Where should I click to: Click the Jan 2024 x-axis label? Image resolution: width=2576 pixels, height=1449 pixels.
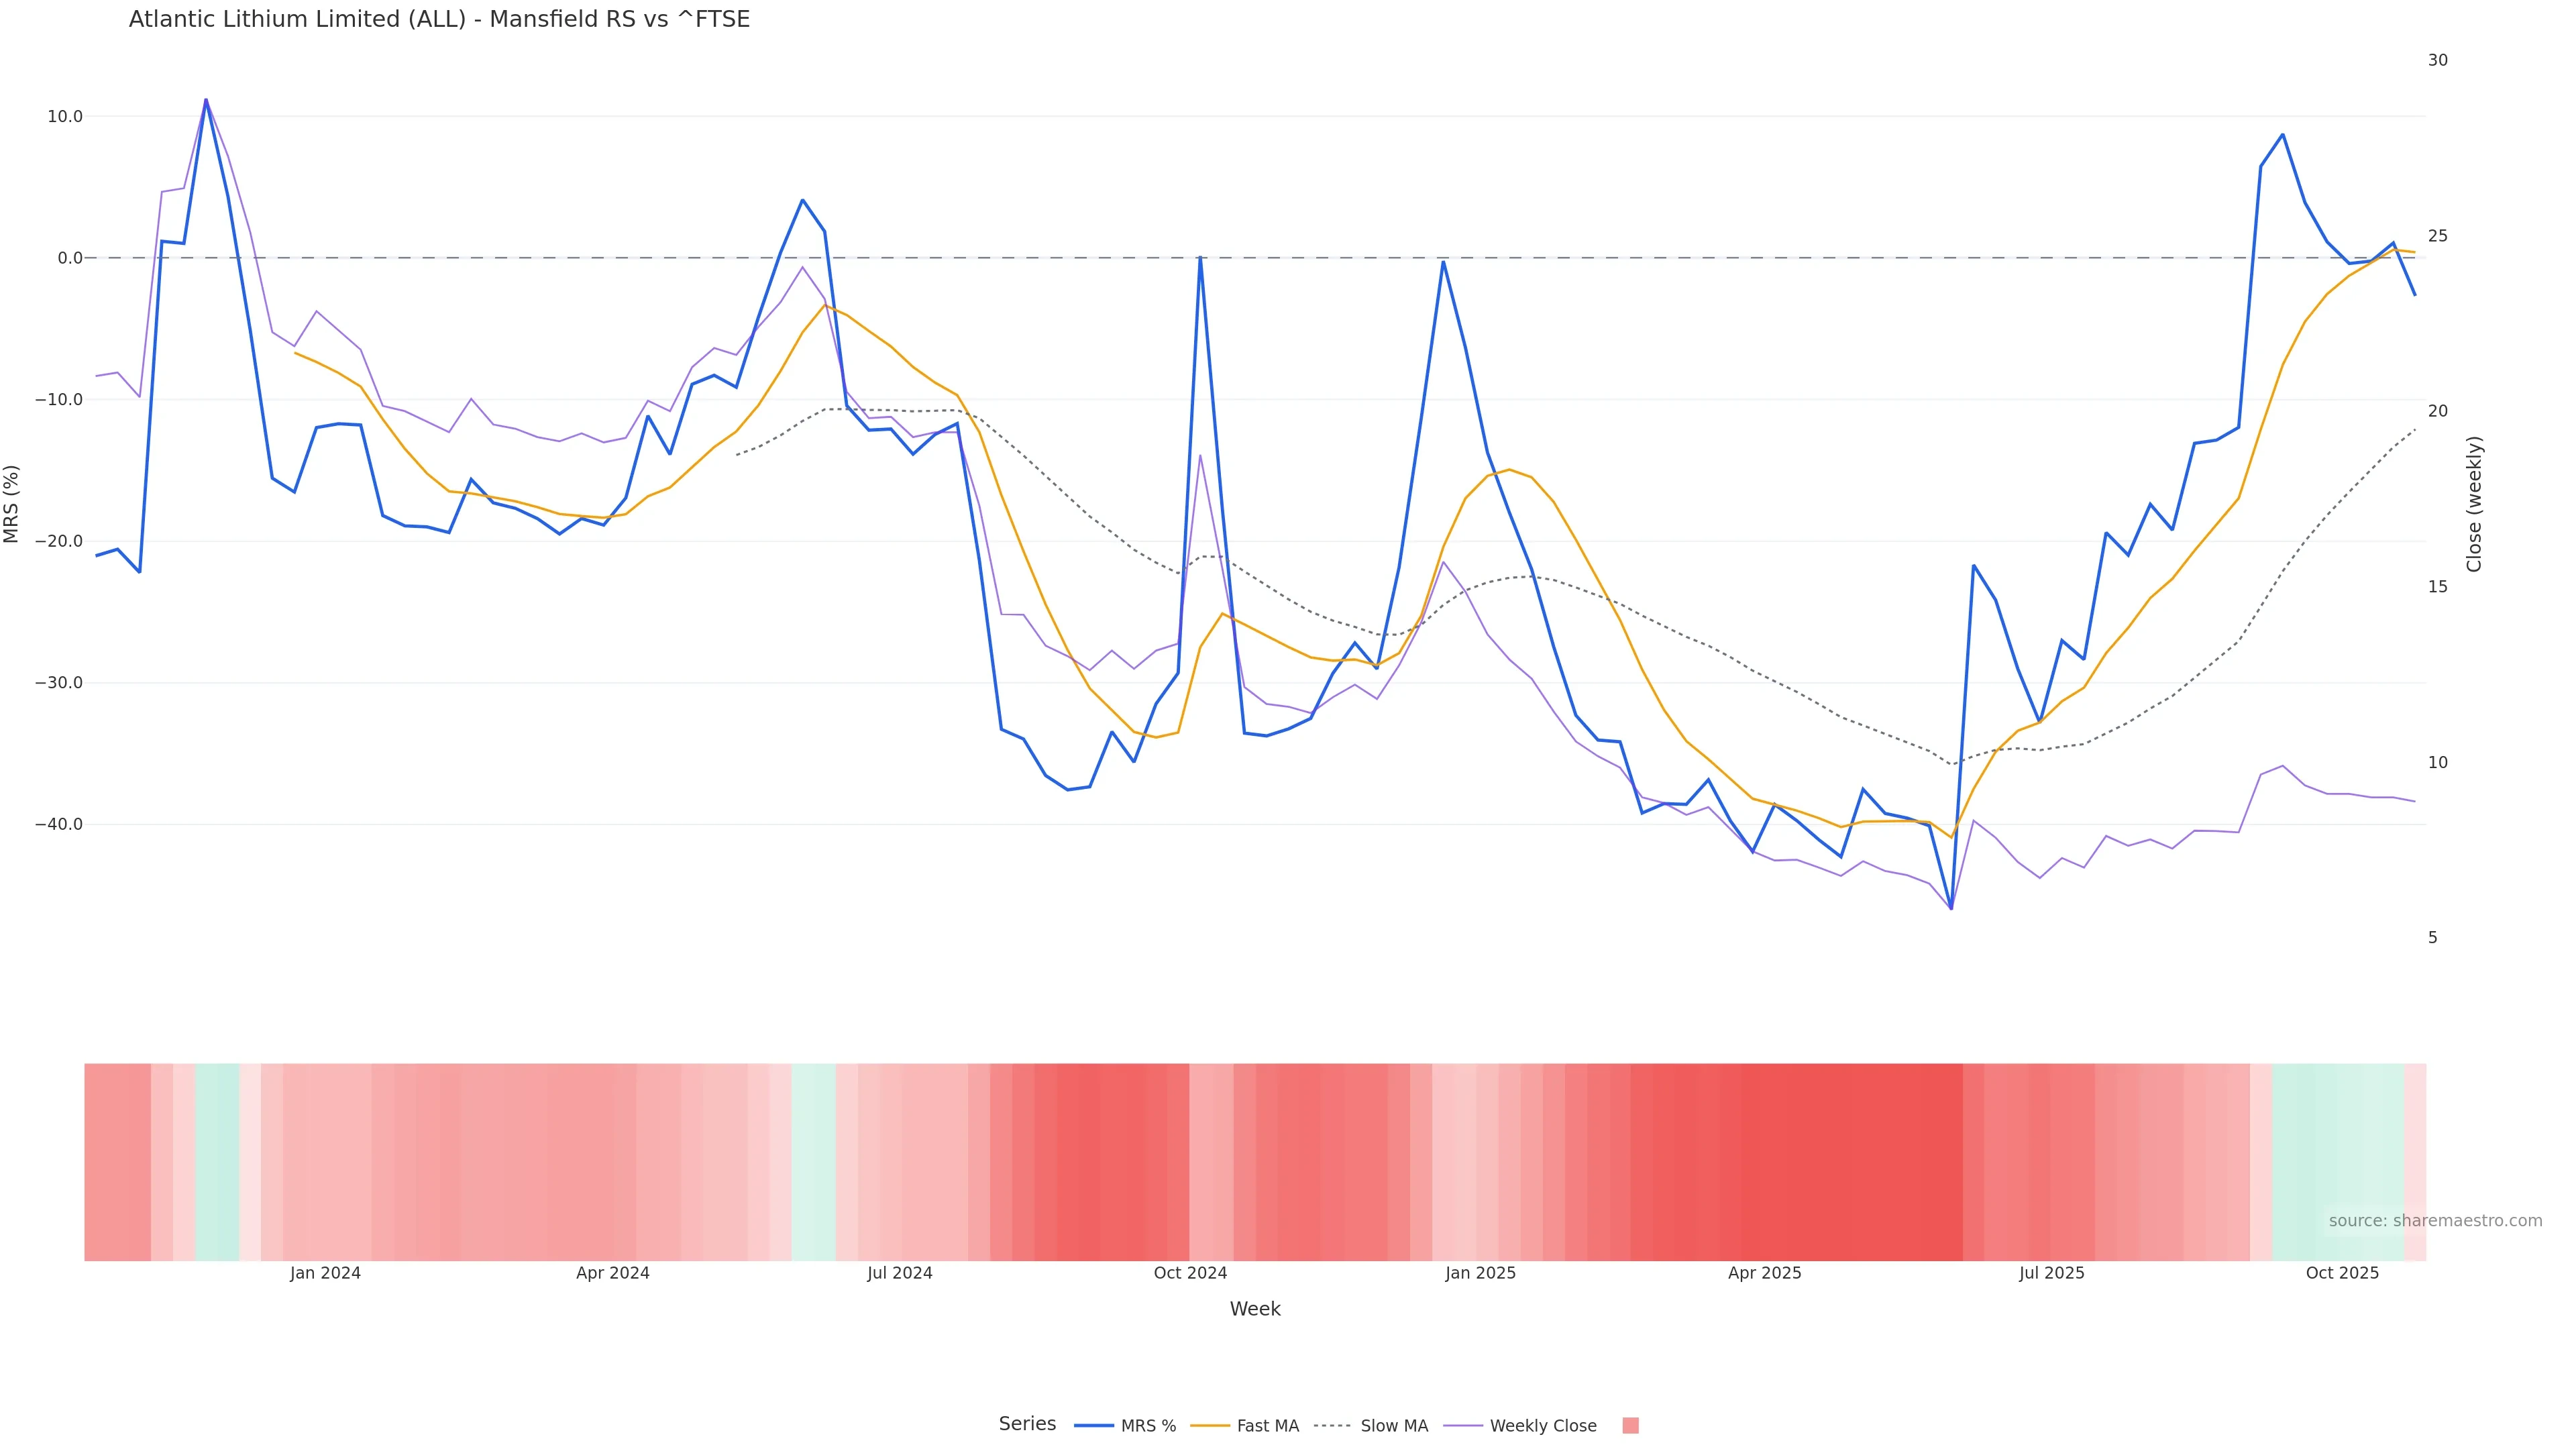tap(325, 1273)
